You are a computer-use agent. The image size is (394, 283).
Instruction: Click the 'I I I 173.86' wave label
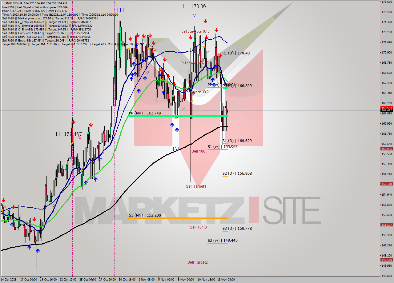tap(194, 6)
